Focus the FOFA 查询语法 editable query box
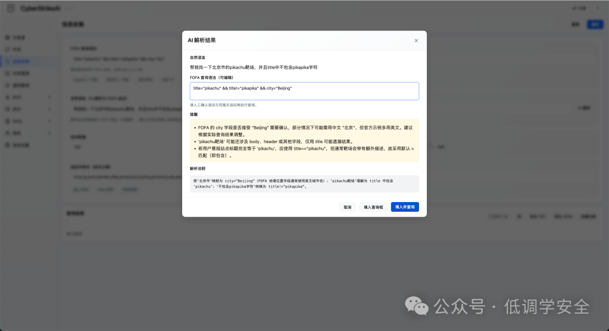The width and height of the screenshot is (609, 331). pyautogui.click(x=304, y=91)
